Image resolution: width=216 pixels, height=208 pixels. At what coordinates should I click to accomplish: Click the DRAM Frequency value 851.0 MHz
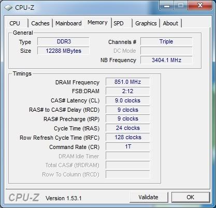click(x=127, y=82)
